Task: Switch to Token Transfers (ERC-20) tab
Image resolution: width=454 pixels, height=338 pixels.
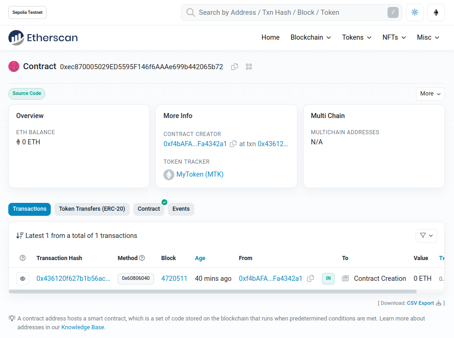Action: (x=92, y=209)
